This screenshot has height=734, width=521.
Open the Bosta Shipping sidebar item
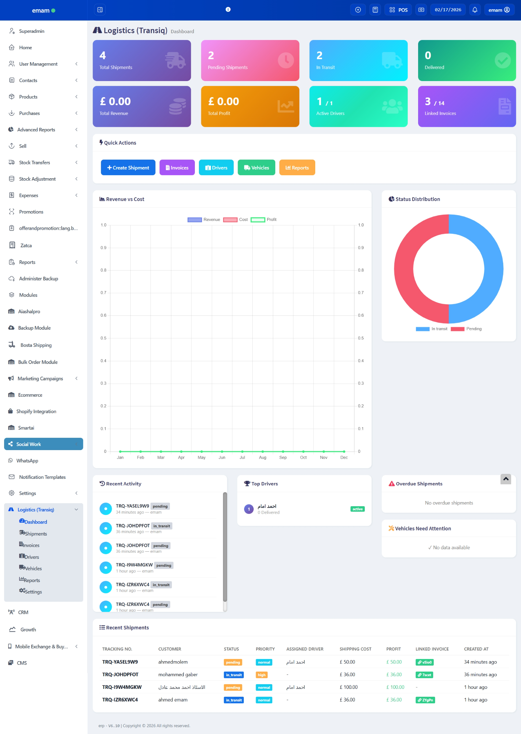pyautogui.click(x=36, y=345)
